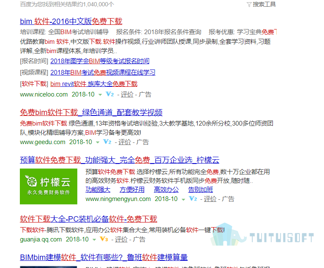
Task: Click 评价 link in ningmengyun.com result
Action: click(x=210, y=199)
